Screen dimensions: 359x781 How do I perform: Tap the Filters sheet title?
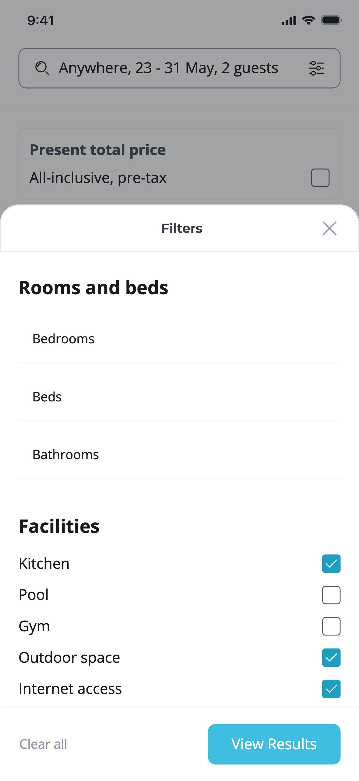tap(182, 228)
